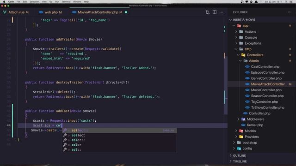The width and height of the screenshot is (296, 166).
Task: Split the editor with the split icon
Action: (215, 12)
